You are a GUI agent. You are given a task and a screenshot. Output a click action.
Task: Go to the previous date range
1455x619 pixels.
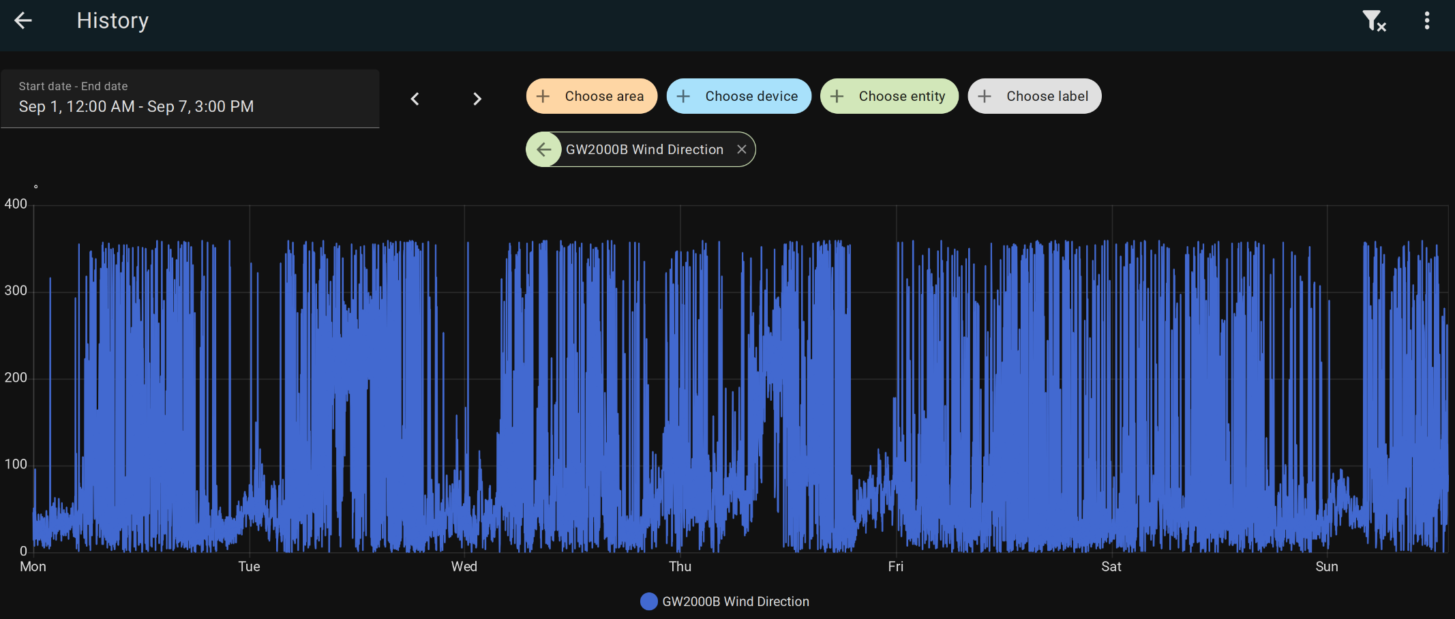(x=415, y=99)
